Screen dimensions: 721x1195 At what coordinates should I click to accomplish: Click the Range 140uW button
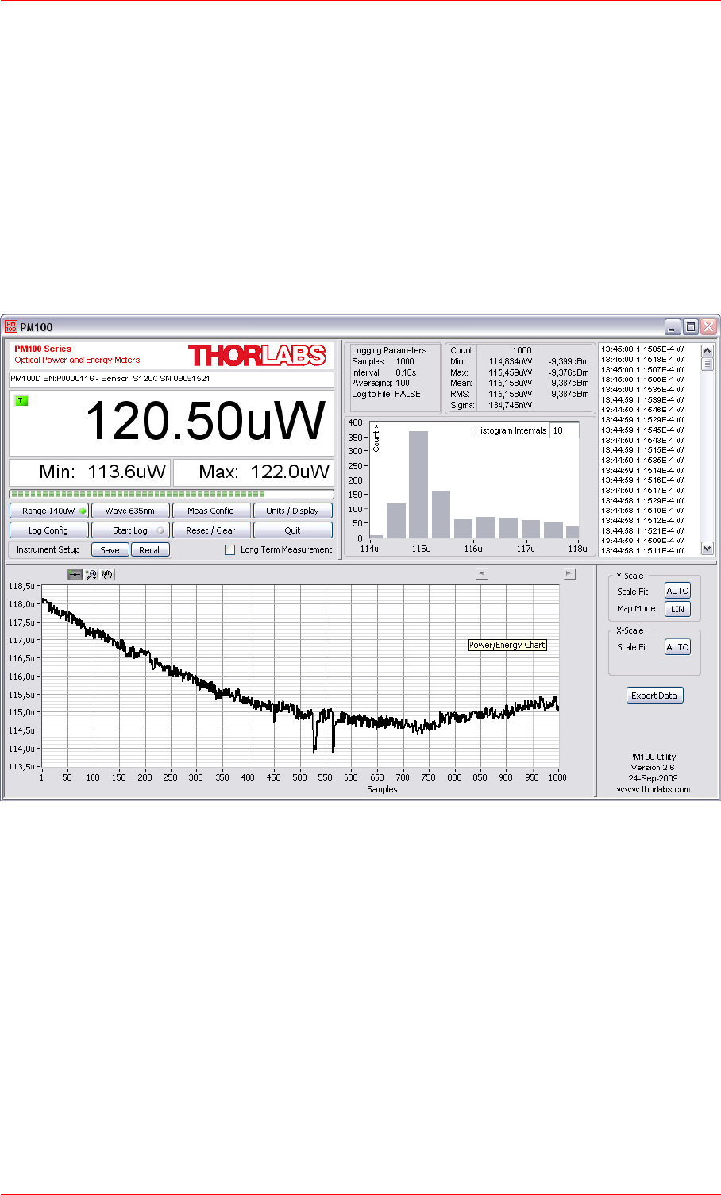point(49,511)
